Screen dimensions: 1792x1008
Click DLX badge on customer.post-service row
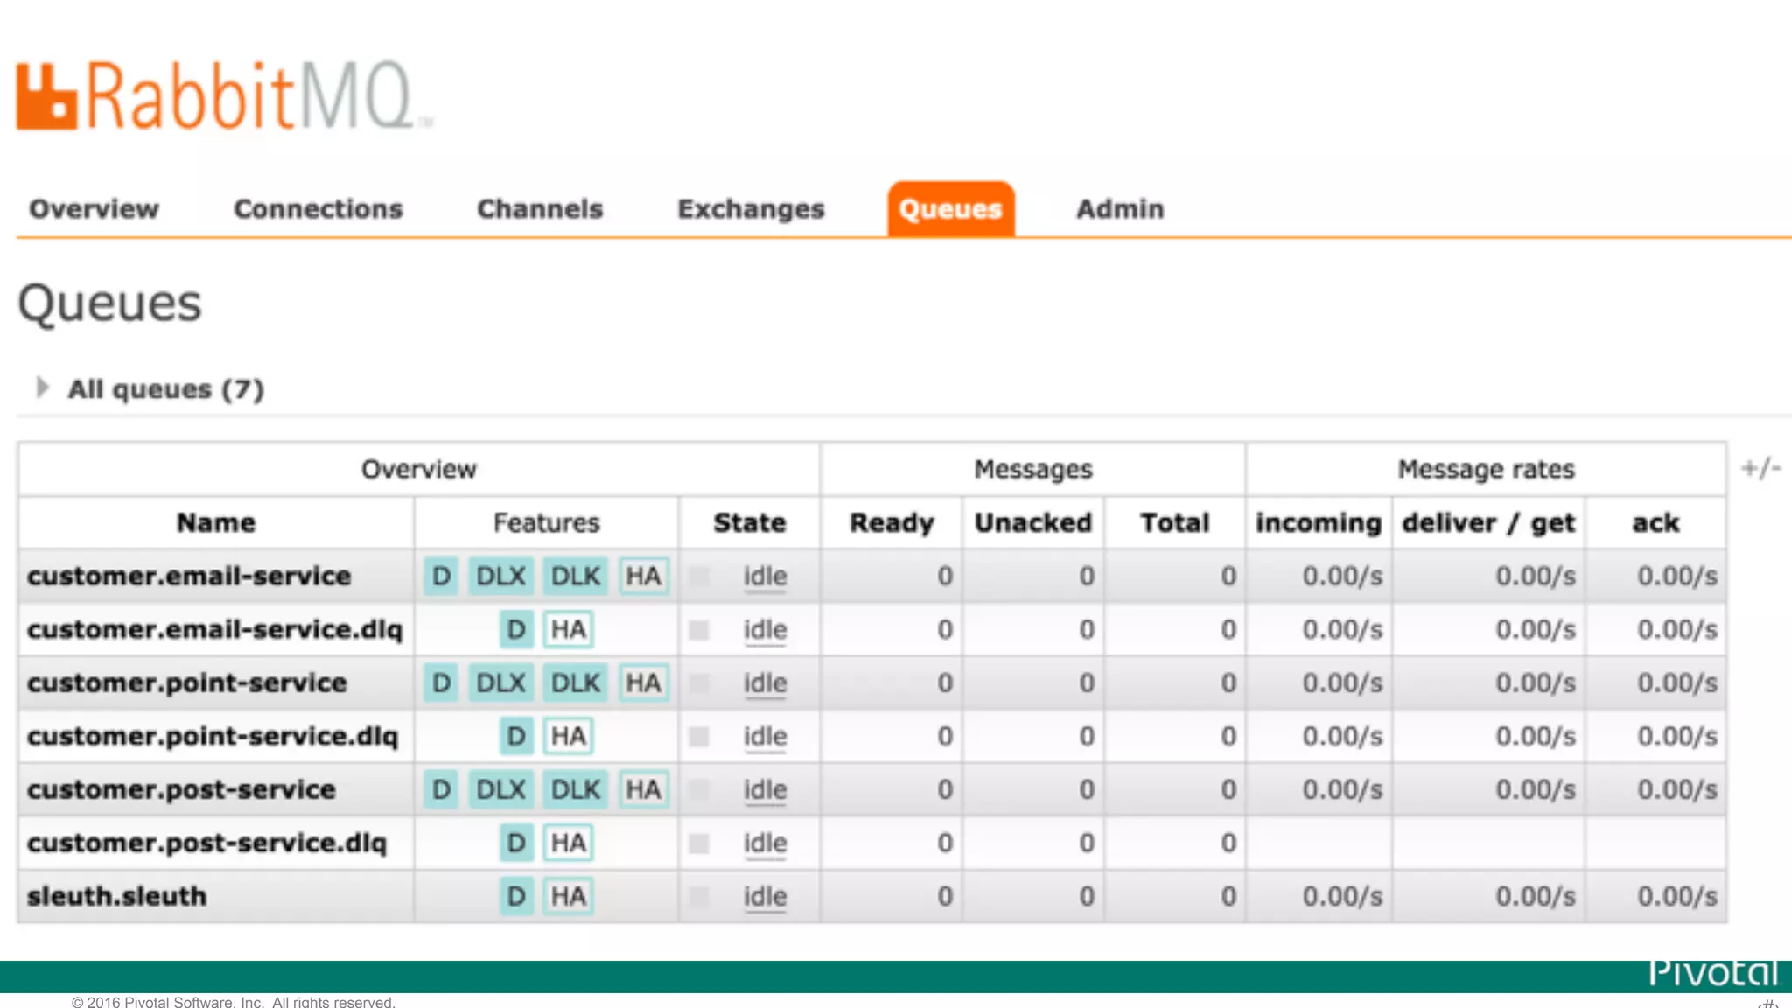pyautogui.click(x=500, y=790)
